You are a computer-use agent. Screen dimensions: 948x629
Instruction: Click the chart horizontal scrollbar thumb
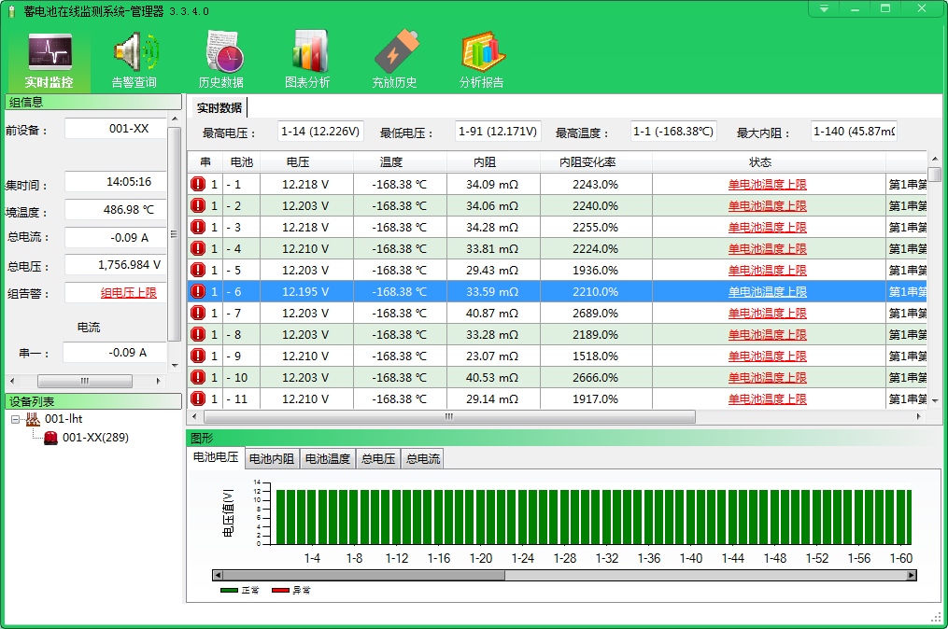coord(364,576)
